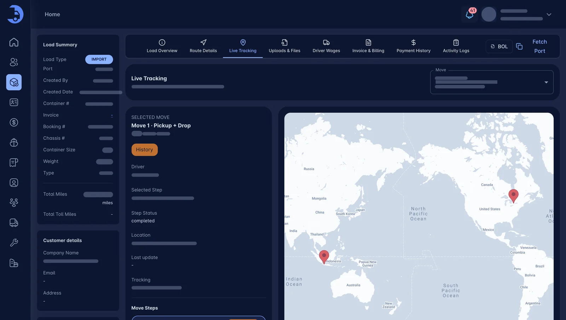Click the "completed" step status text
Screen dimensions: 566x320
[x=143, y=221]
